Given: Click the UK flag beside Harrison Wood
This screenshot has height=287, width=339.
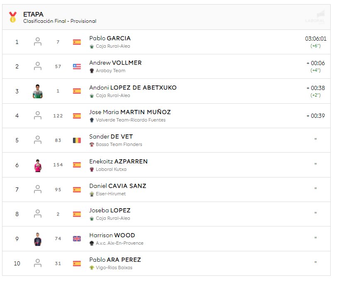Looking at the screenshot, I should point(77,239).
